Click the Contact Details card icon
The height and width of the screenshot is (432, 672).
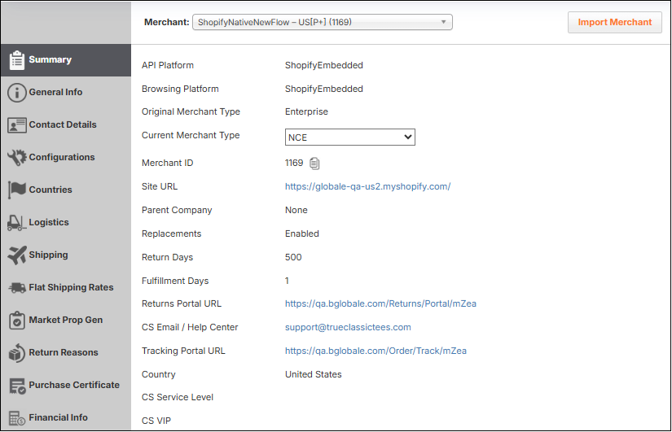[x=17, y=125]
